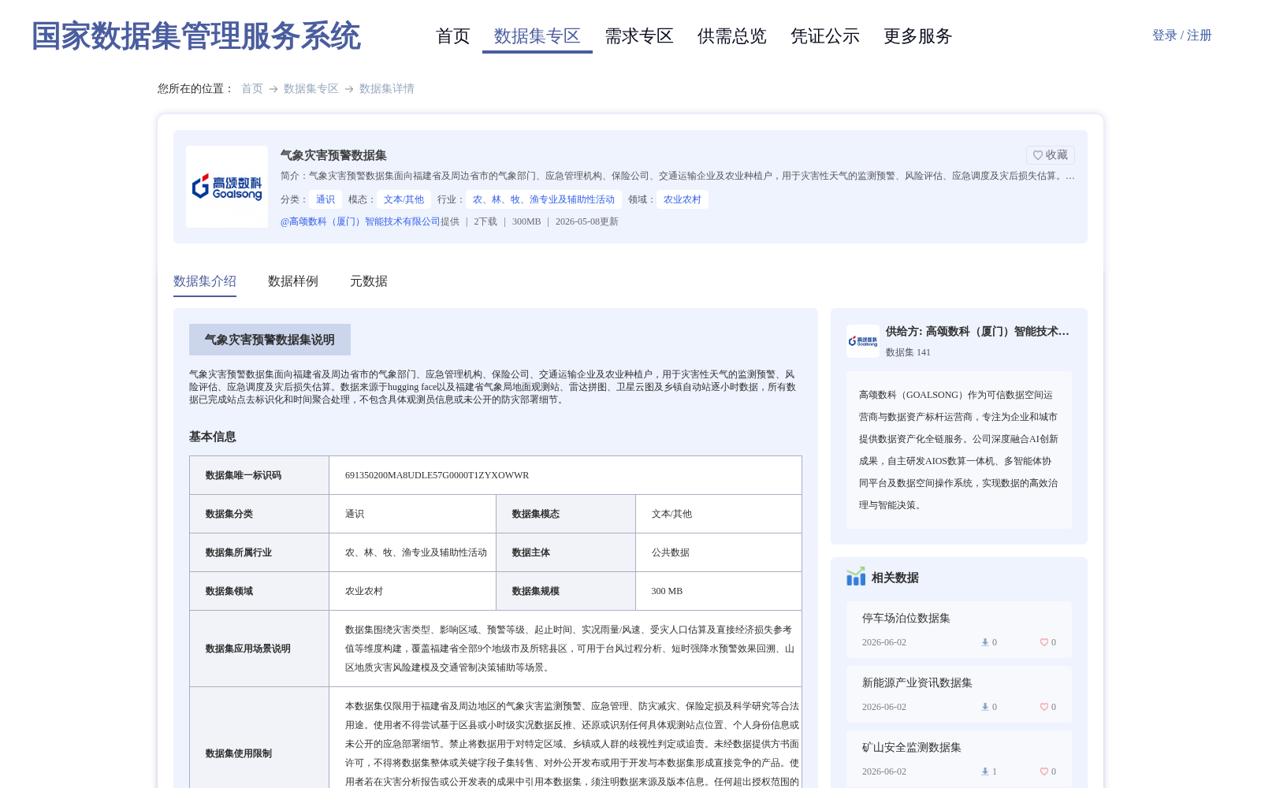Screen dimensions: 1261x788
Task: Click breadcrumb arrow after 数据集专区
Action: (349, 89)
